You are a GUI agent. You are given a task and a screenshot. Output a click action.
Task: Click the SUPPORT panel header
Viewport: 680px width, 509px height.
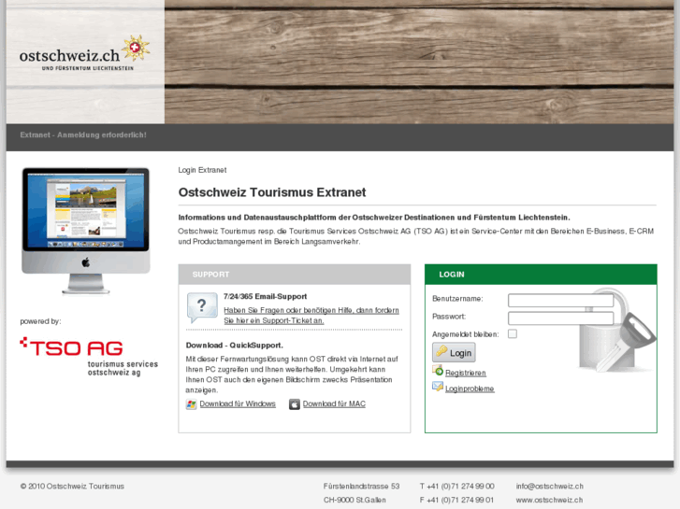[295, 275]
